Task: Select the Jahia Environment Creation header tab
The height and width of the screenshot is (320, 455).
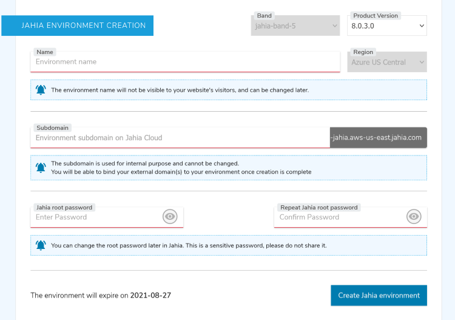Action: [78, 26]
